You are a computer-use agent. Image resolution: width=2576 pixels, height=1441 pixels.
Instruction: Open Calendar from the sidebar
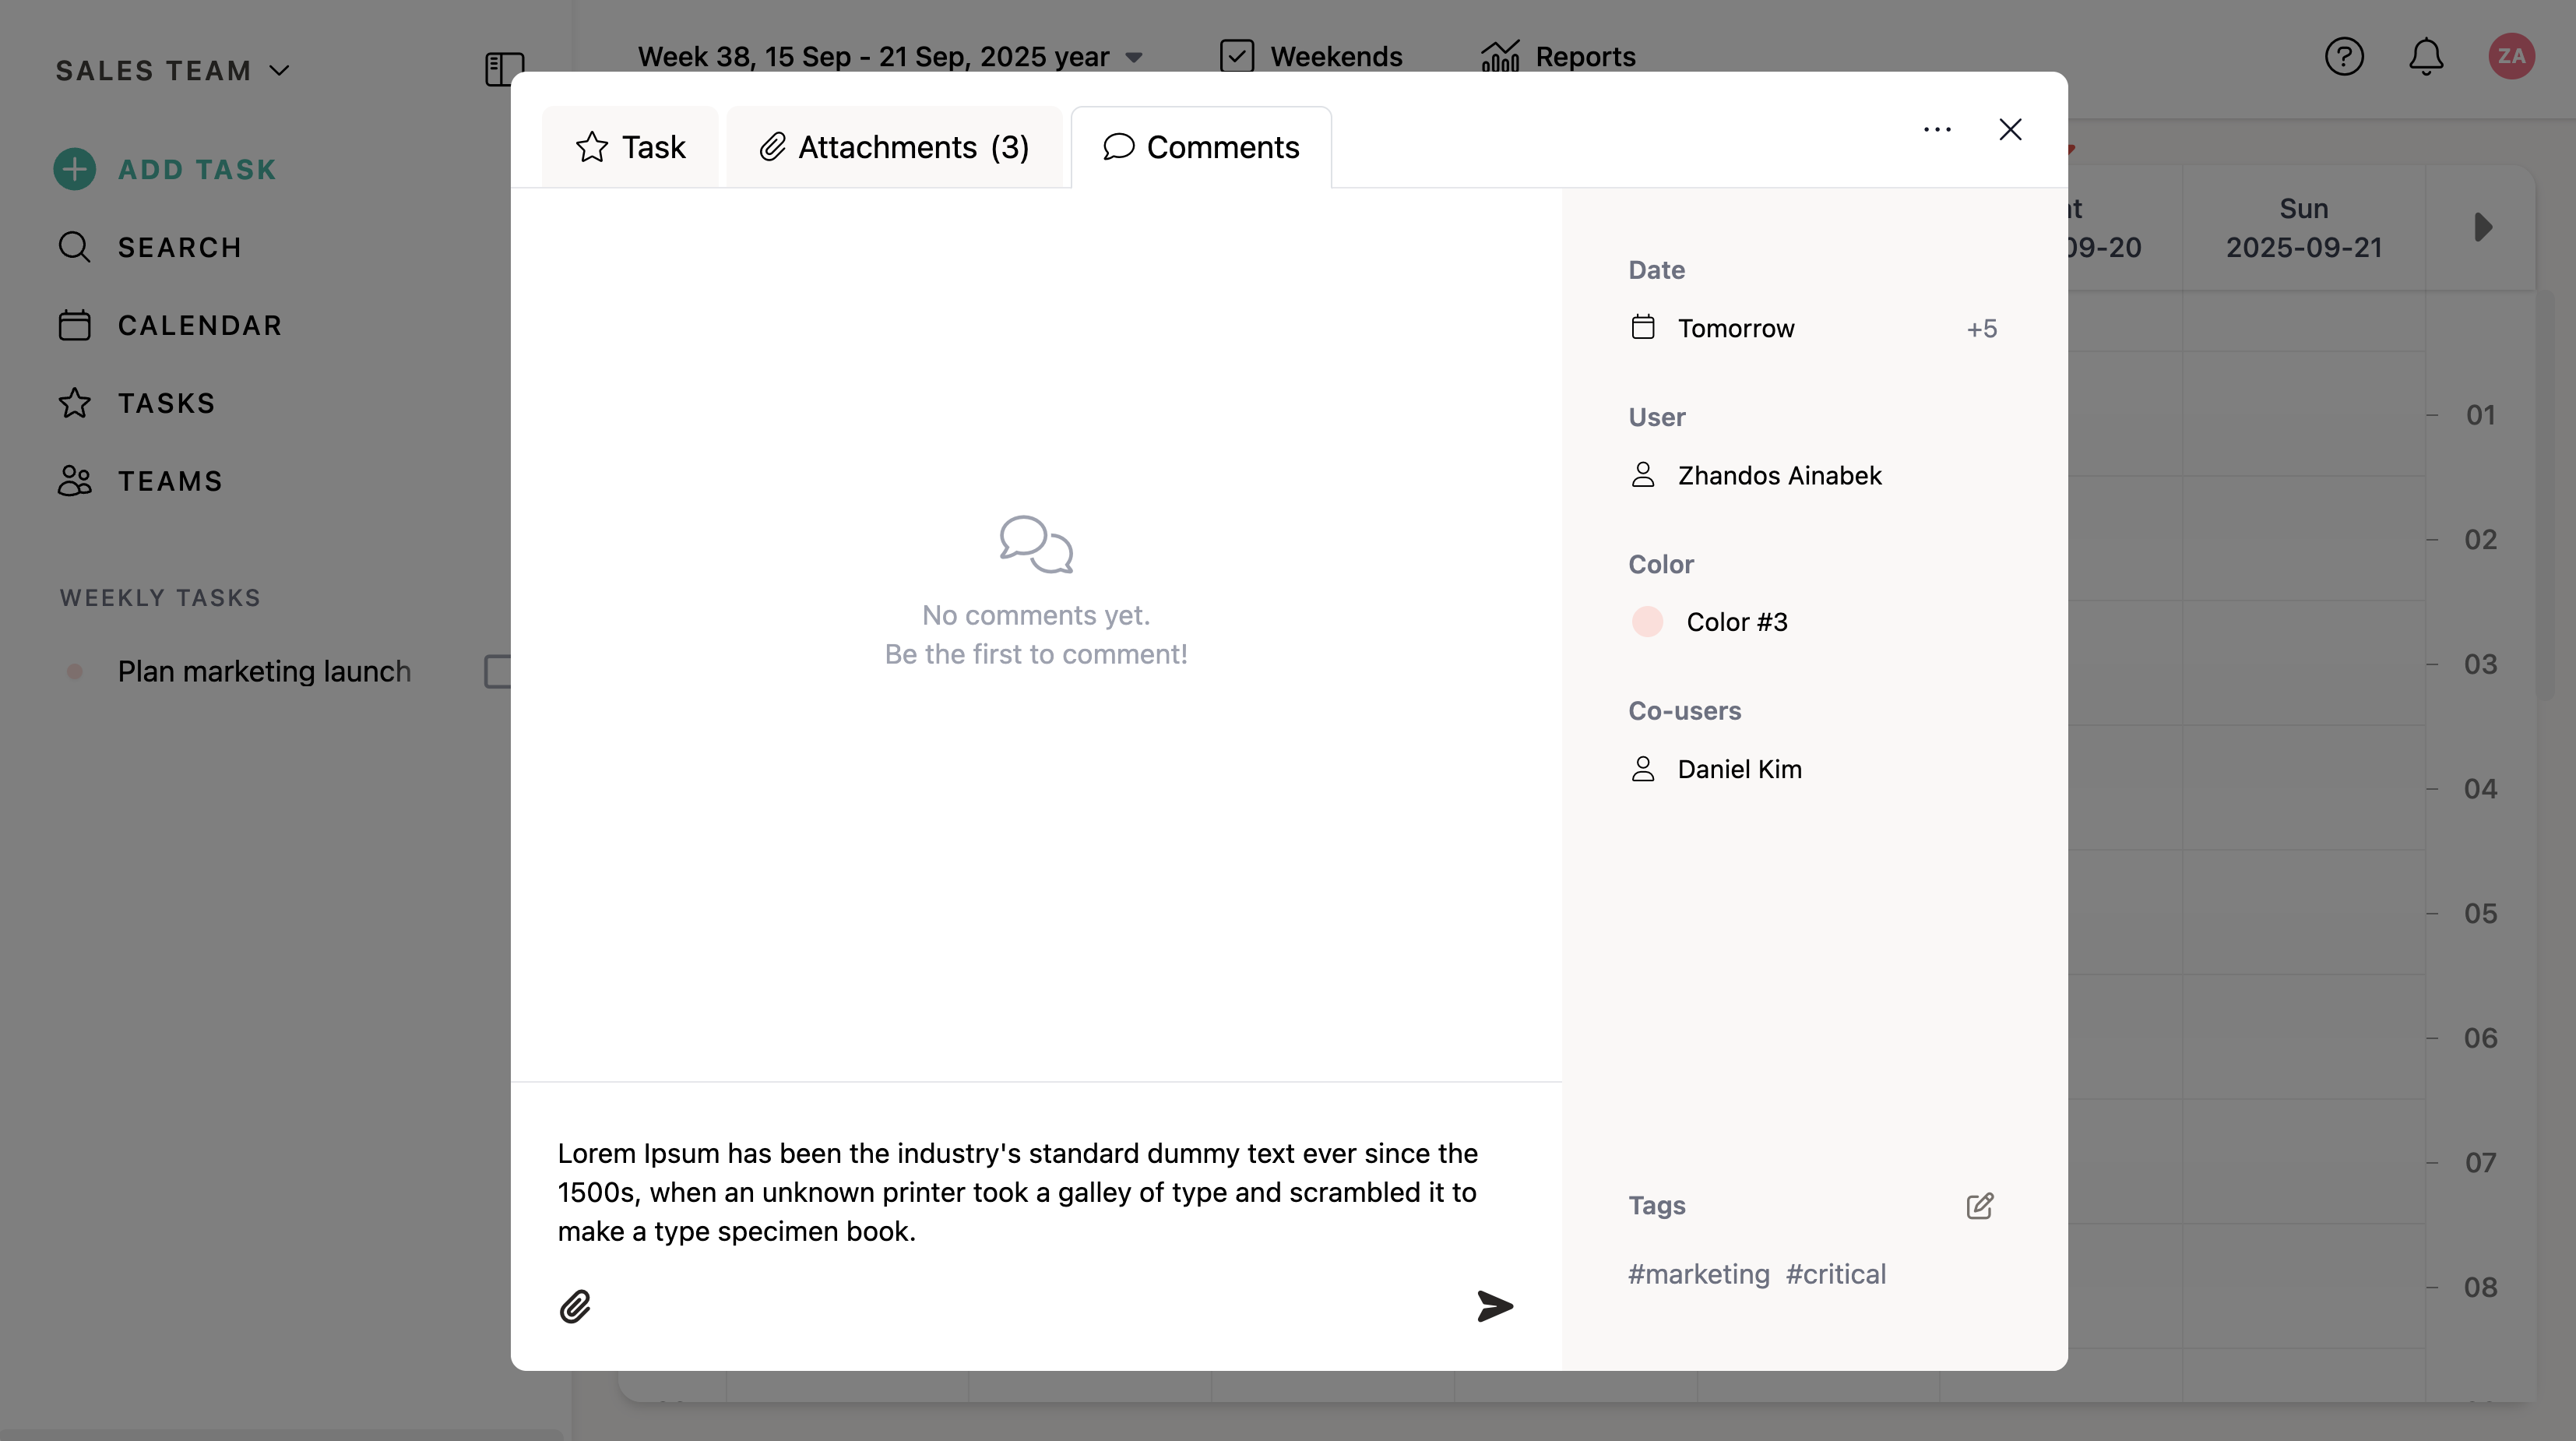pos(199,325)
